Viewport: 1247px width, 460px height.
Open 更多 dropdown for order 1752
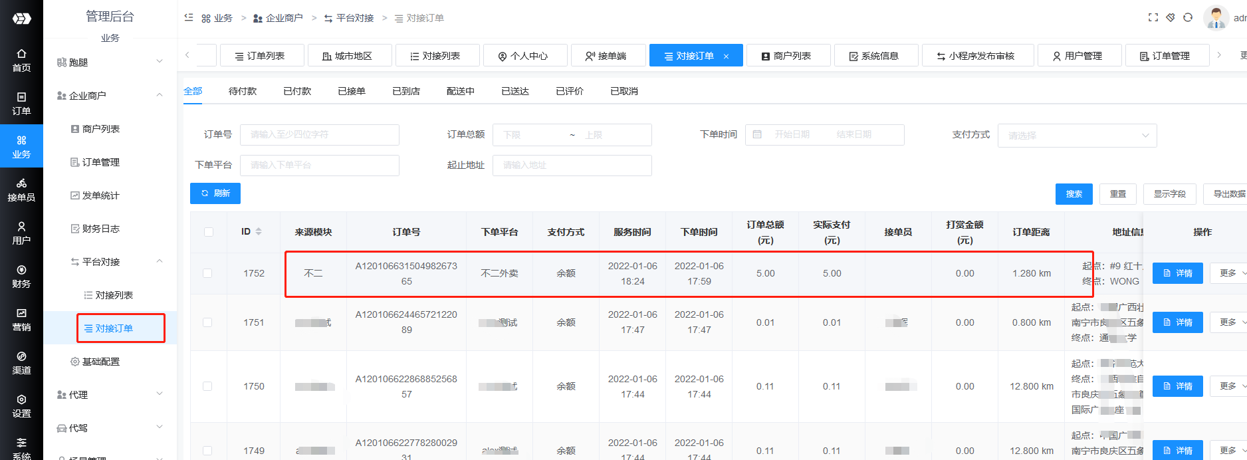click(x=1228, y=273)
